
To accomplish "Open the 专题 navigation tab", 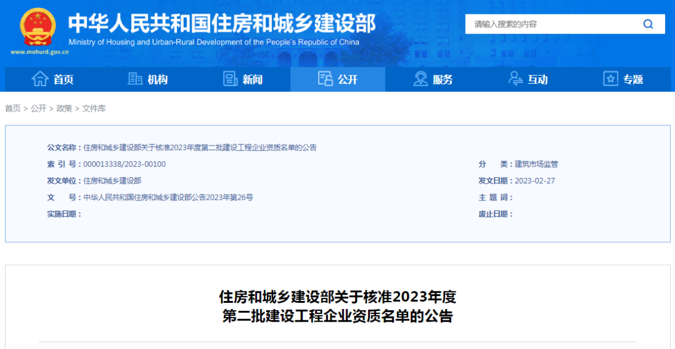I will coord(623,79).
